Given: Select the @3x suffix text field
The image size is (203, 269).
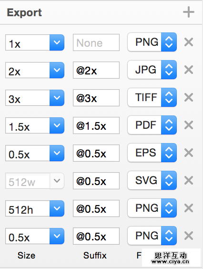Looking at the screenshot, I should pyautogui.click(x=96, y=98).
